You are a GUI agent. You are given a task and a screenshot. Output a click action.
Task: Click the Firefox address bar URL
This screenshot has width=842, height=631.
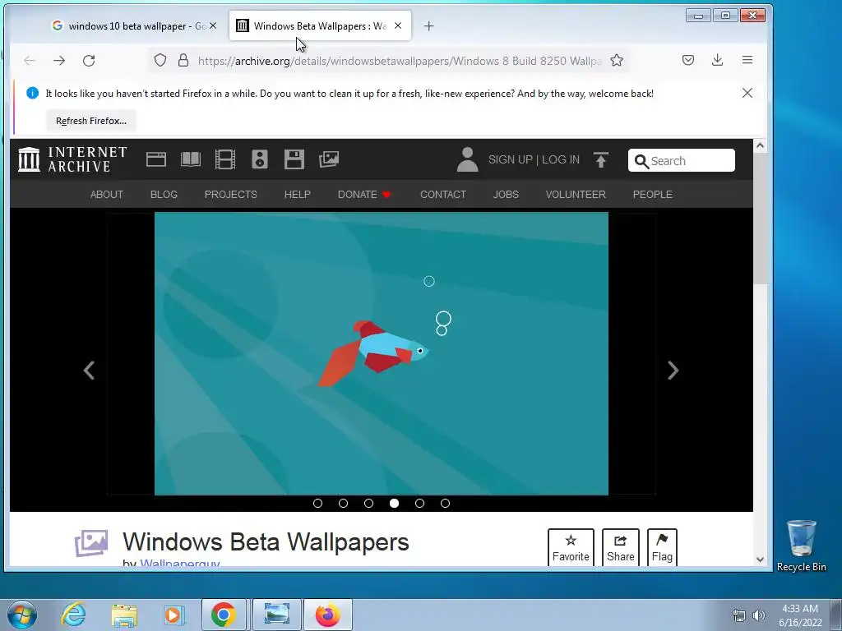[x=400, y=61]
